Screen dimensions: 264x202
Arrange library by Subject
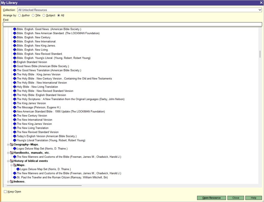44,15
